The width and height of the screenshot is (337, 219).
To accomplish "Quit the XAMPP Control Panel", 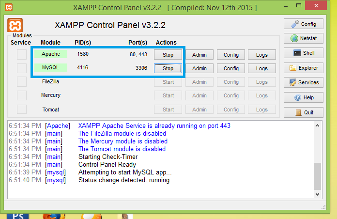I will tap(303, 112).
